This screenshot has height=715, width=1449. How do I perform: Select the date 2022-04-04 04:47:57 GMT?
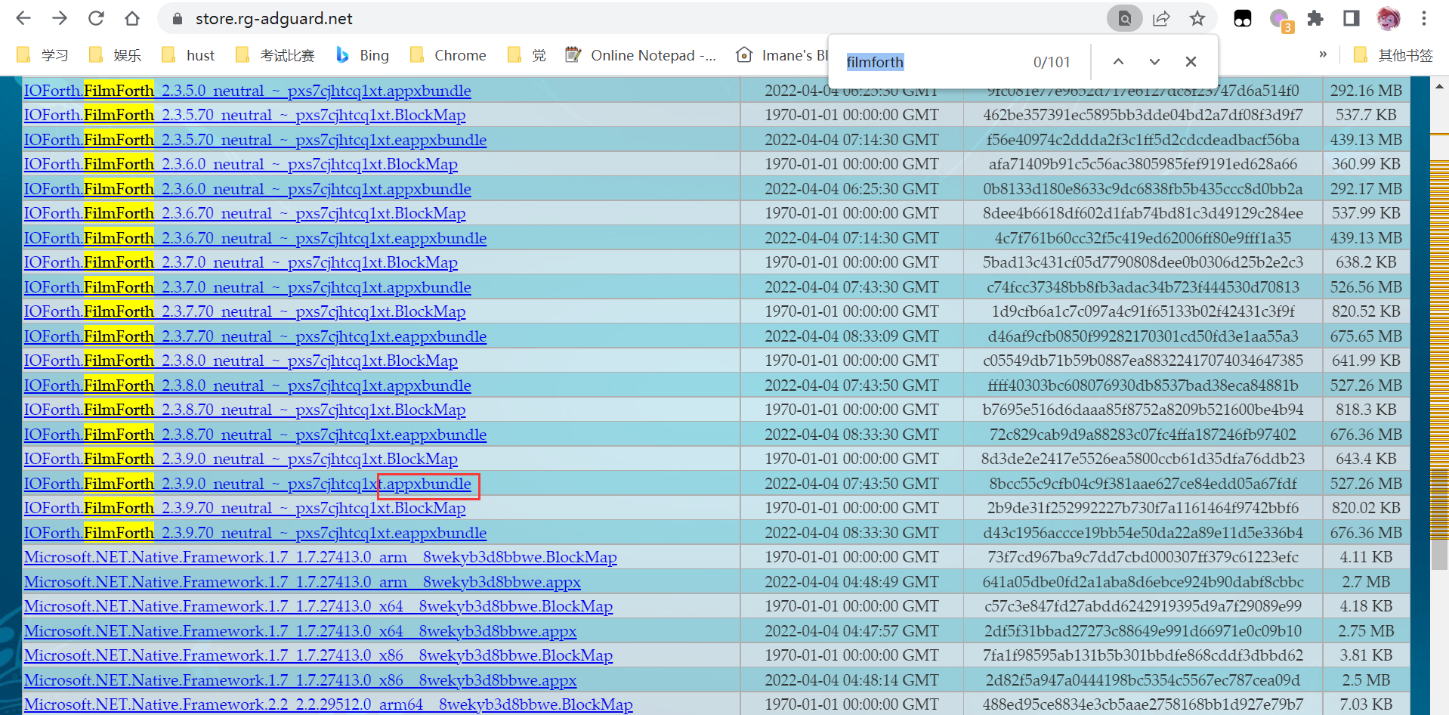tap(851, 631)
